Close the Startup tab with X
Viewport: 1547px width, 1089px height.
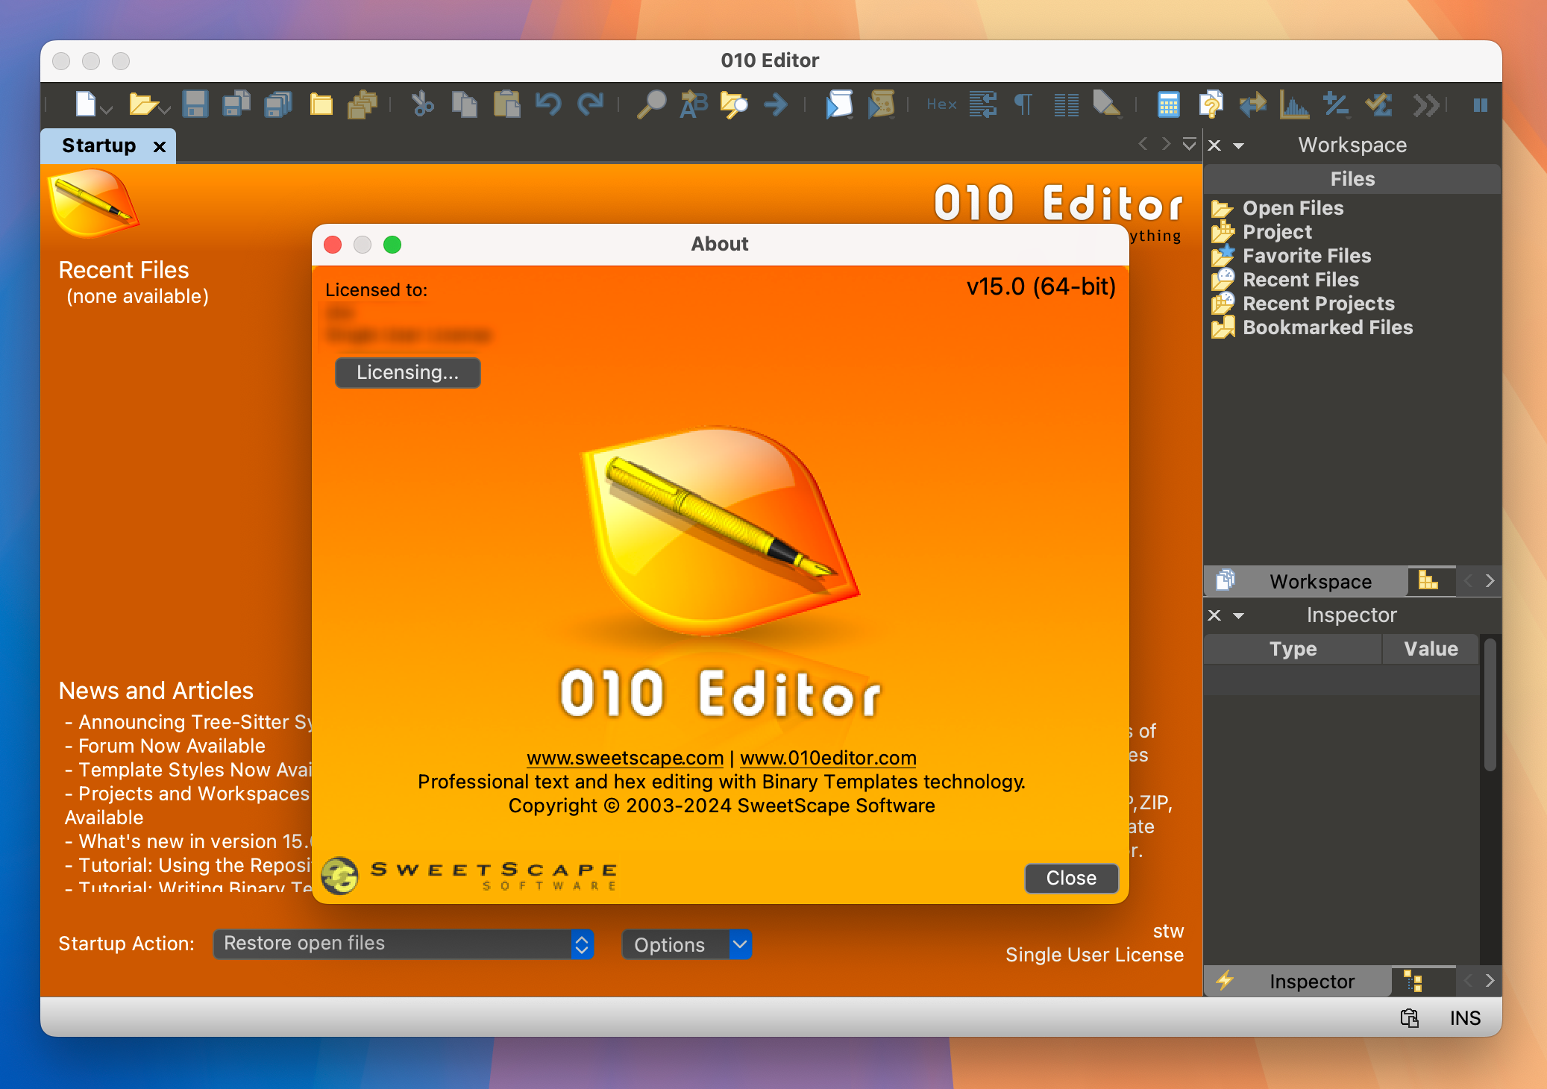[x=160, y=146]
